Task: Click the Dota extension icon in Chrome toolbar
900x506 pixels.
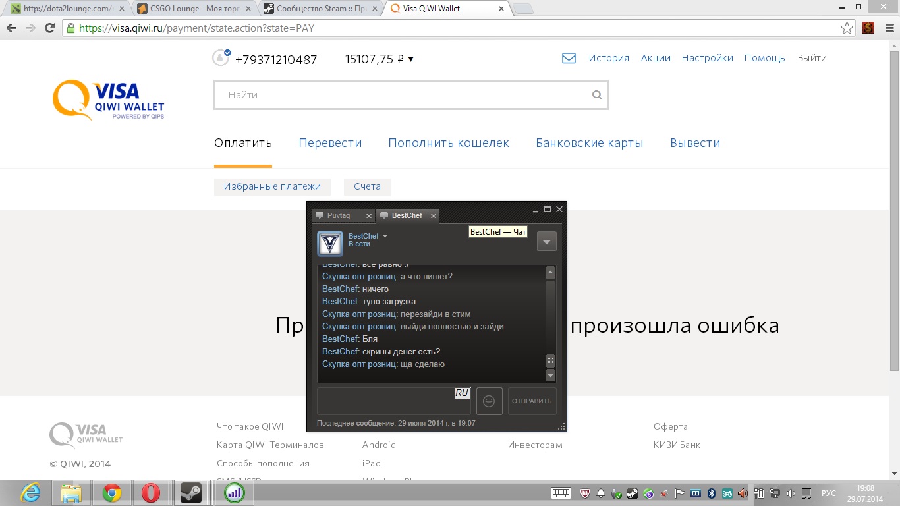Action: click(x=868, y=28)
